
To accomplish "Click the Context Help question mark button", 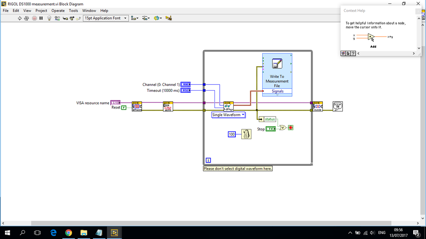I will (353, 54).
